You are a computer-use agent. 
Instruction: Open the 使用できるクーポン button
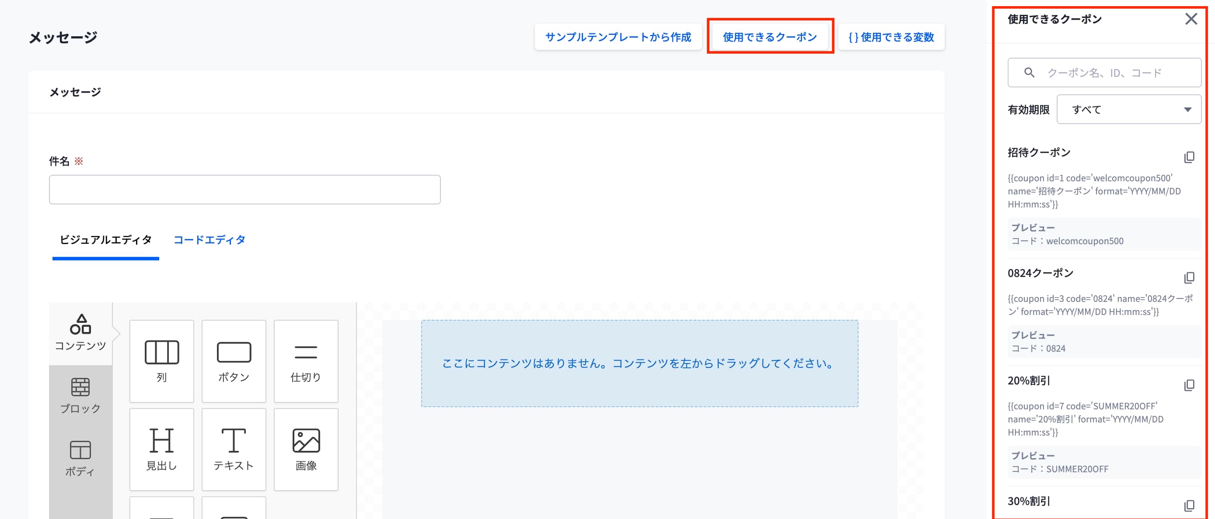770,37
